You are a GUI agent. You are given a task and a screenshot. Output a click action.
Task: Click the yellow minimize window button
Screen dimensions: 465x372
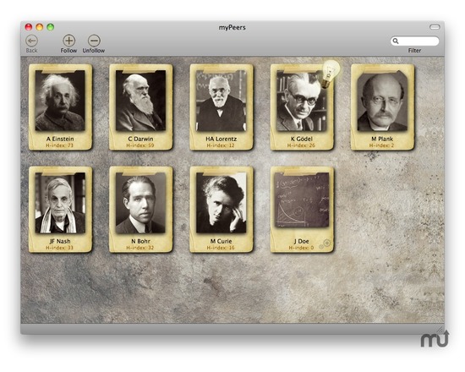[x=40, y=27]
